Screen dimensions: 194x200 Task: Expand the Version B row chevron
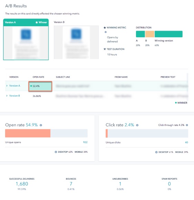(x=7, y=96)
